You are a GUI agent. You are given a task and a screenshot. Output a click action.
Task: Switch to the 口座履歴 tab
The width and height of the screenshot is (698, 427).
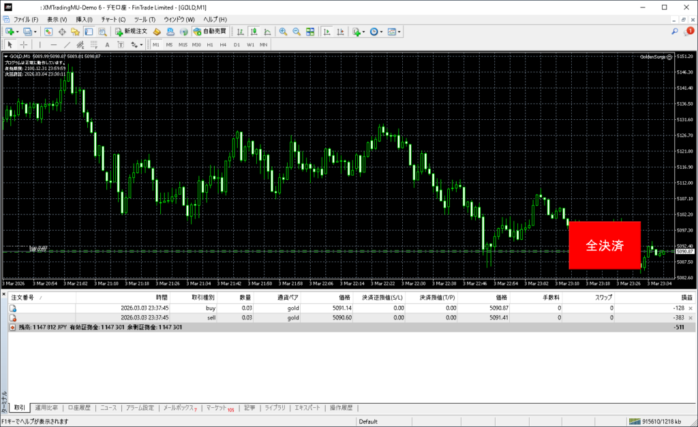click(x=78, y=408)
